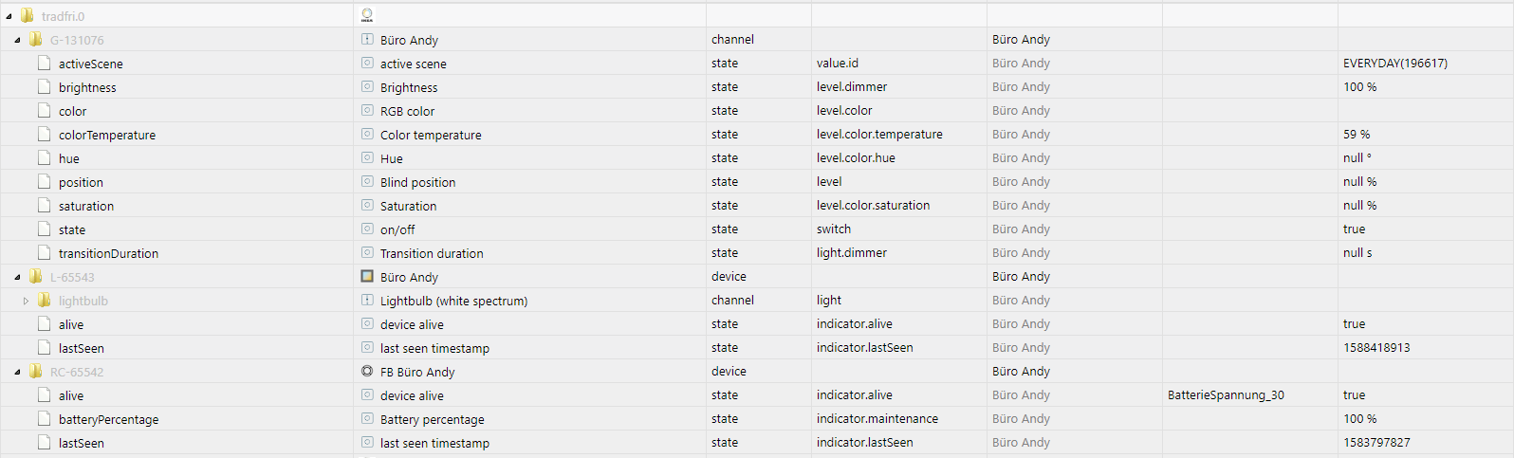Click the state icon beside 'Brightness'
This screenshot has height=458, width=1514.
click(367, 86)
